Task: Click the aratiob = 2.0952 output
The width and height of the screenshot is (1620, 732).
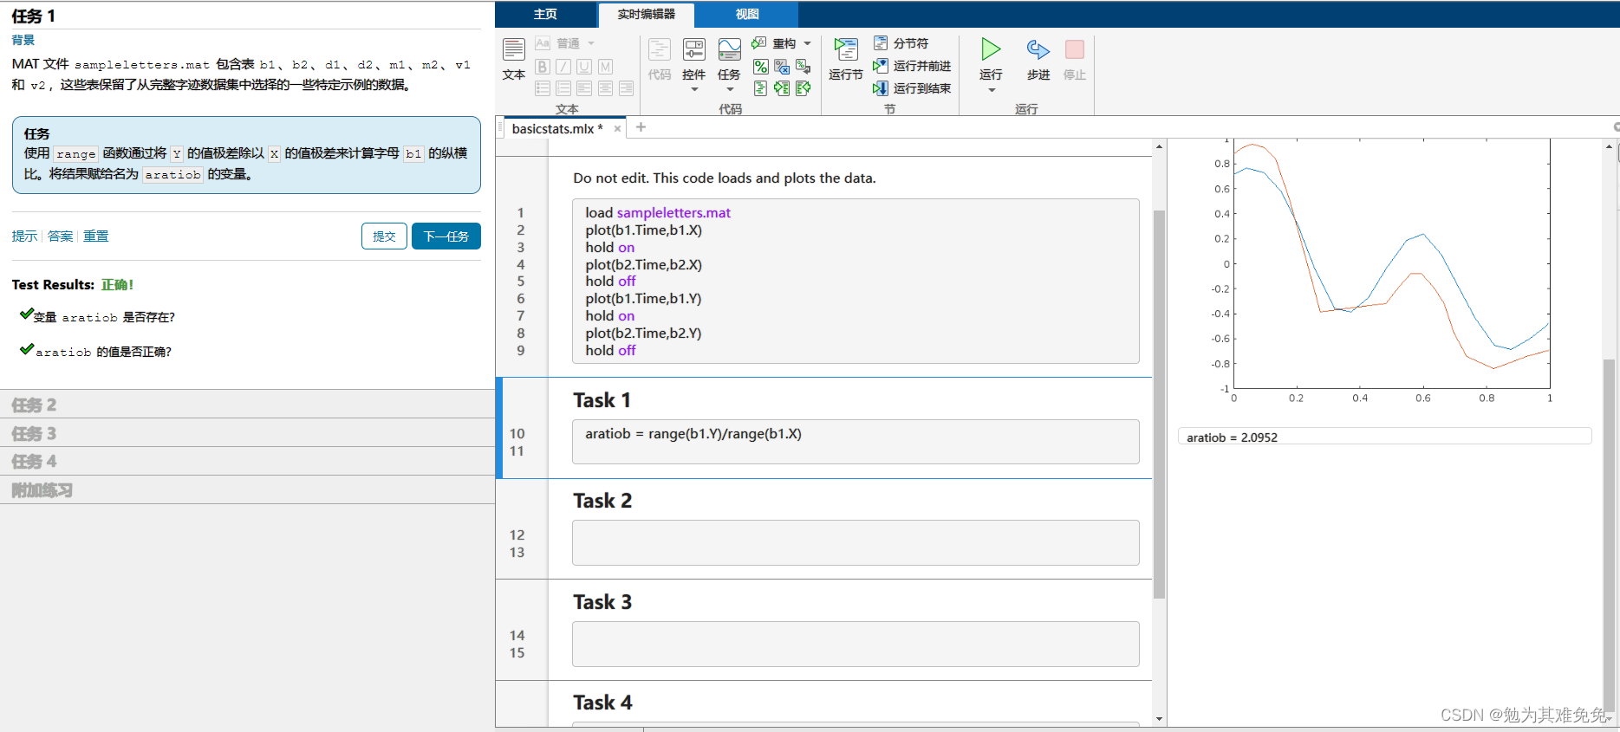Action: [x=1384, y=437]
